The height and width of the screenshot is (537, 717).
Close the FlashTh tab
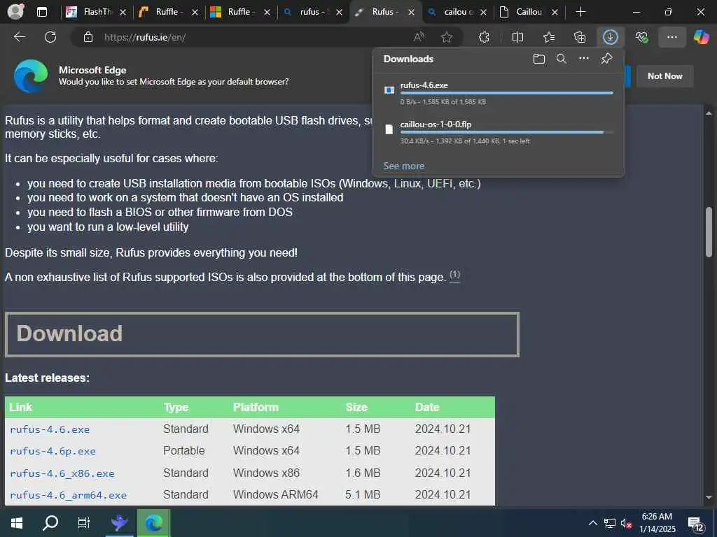click(x=123, y=13)
